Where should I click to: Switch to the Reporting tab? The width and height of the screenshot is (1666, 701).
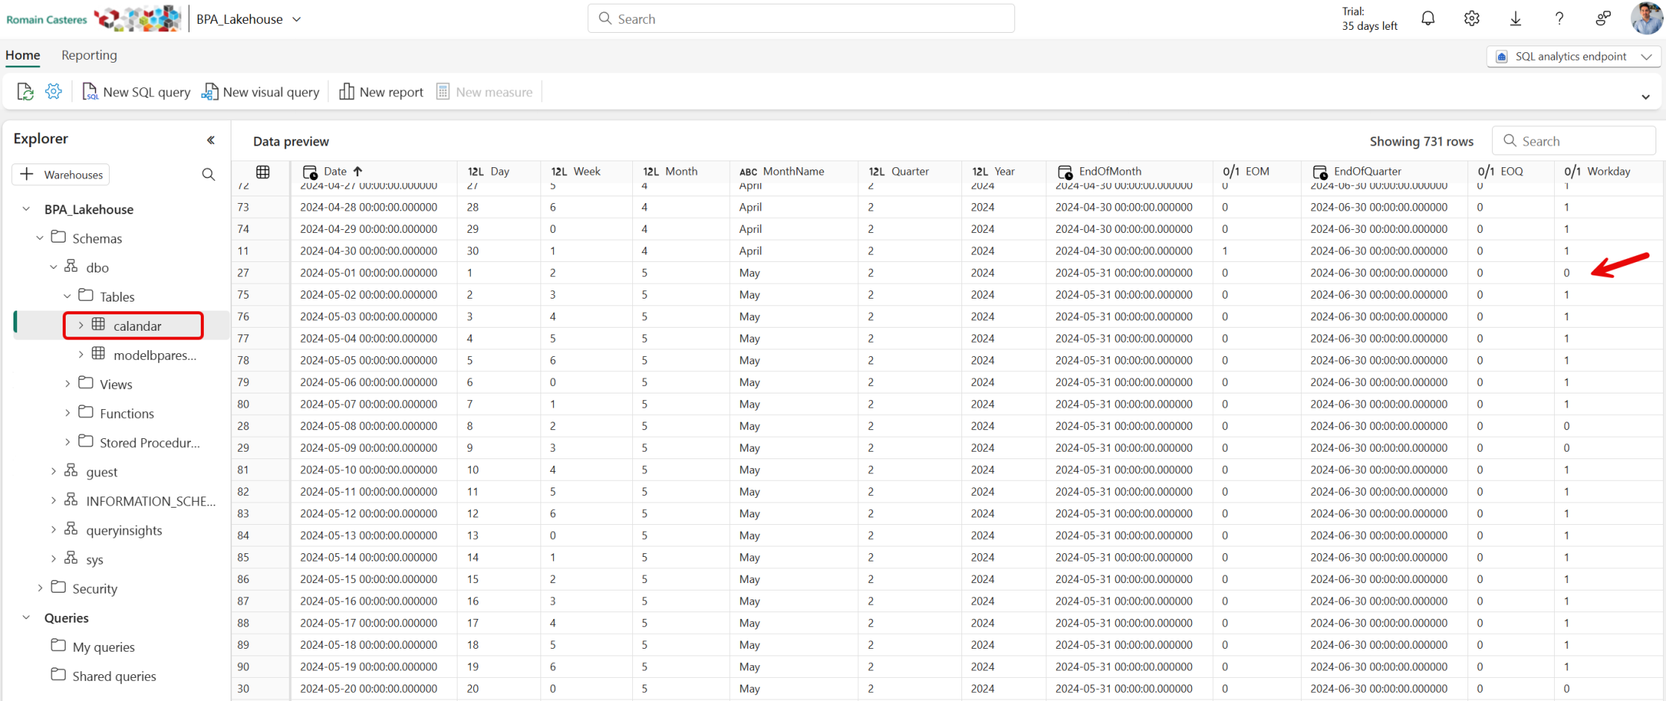(89, 54)
